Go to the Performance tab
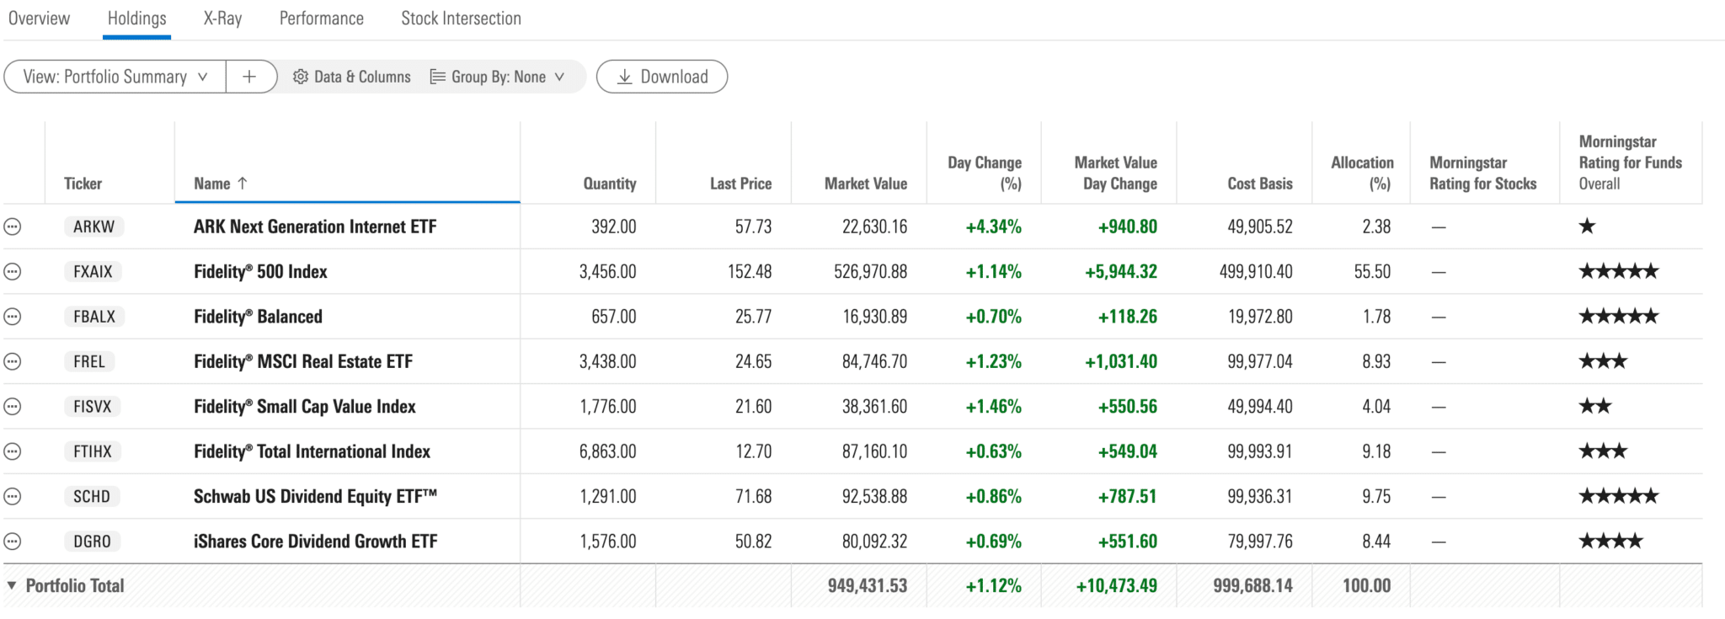This screenshot has height=619, width=1725. click(x=322, y=19)
